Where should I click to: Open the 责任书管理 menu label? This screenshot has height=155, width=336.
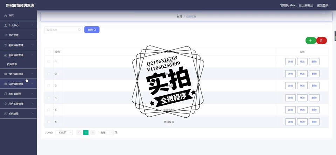click(x=15, y=94)
